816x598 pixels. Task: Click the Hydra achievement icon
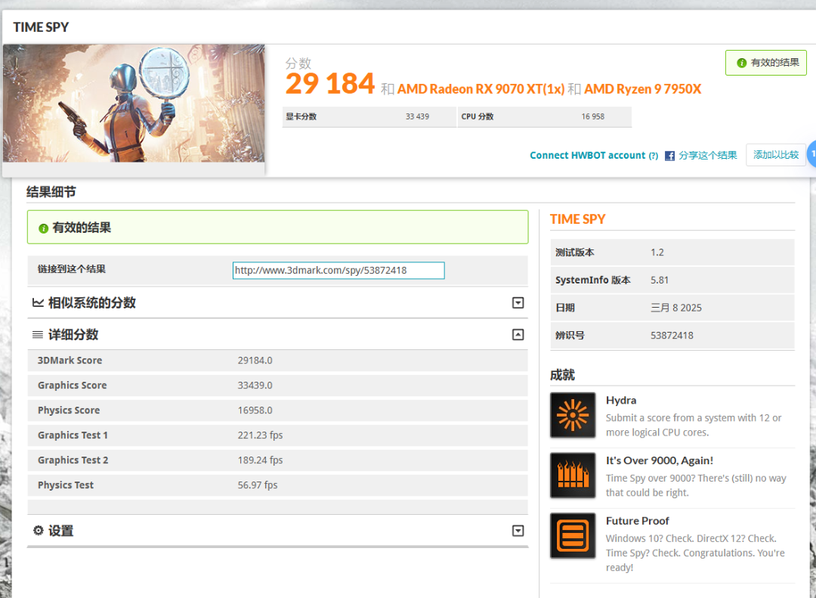tap(572, 415)
